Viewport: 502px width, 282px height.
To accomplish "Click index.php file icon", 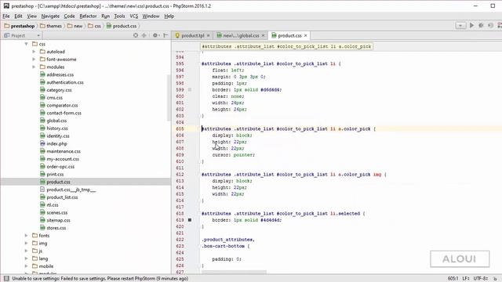I will [x=42, y=143].
